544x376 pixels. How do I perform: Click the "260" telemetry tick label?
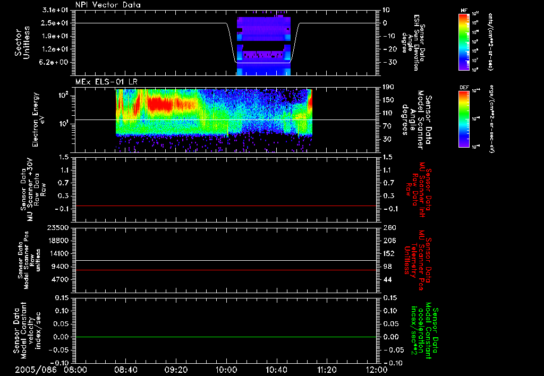(389, 228)
